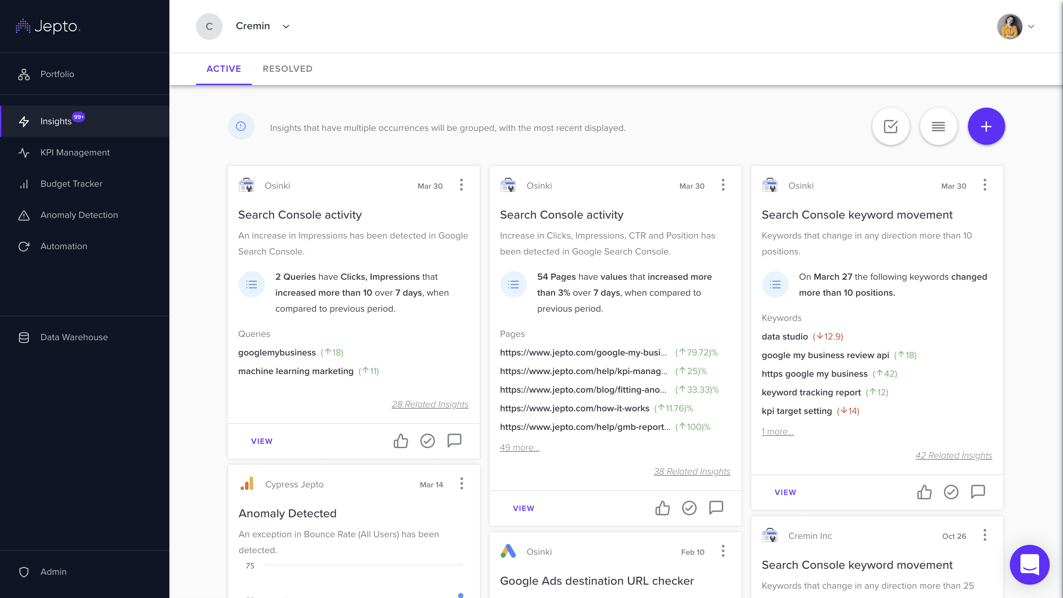Open the Insights section

point(85,121)
